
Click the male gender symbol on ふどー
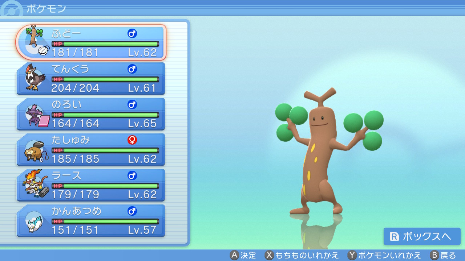(132, 34)
